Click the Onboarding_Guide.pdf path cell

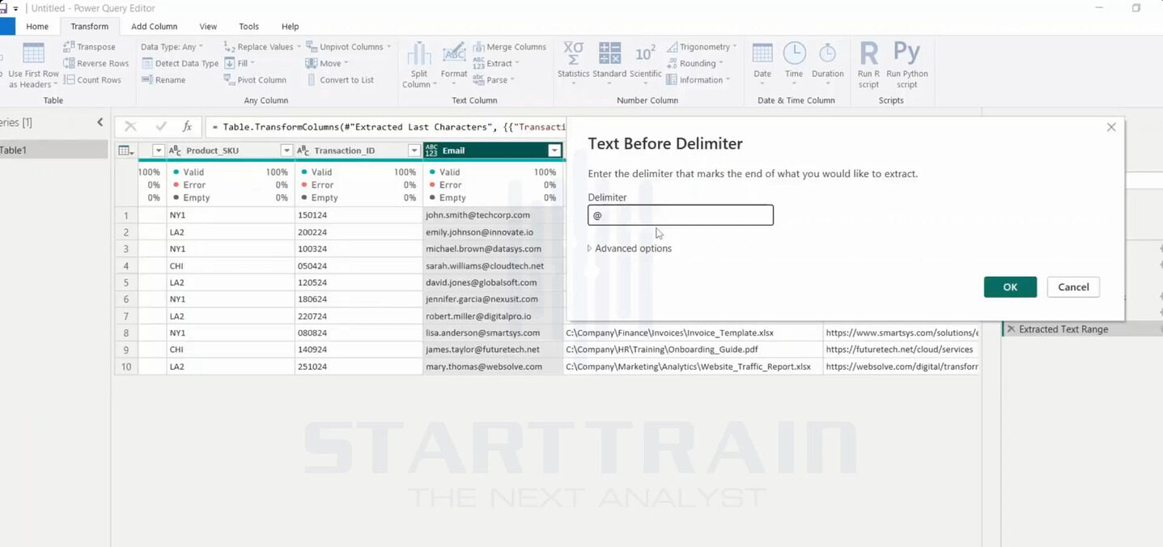[693, 350]
